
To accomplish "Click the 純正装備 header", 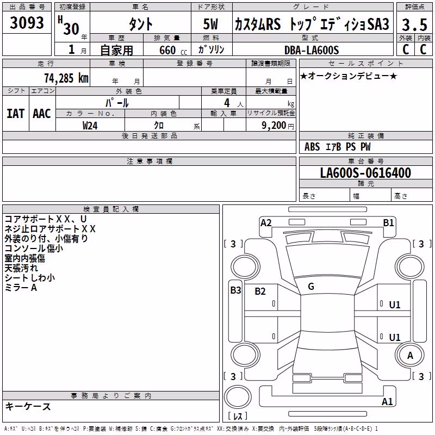I will (365, 135).
